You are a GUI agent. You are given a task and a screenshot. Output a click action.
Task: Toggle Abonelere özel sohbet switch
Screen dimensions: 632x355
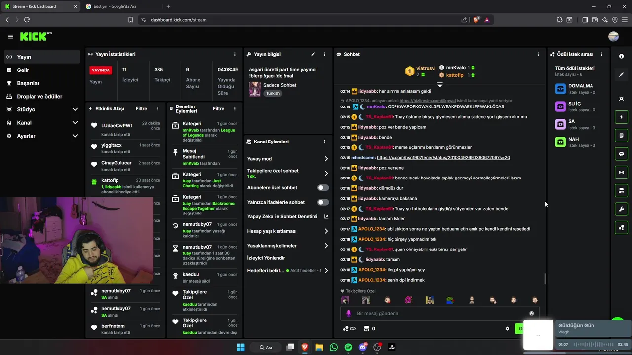tap(323, 188)
